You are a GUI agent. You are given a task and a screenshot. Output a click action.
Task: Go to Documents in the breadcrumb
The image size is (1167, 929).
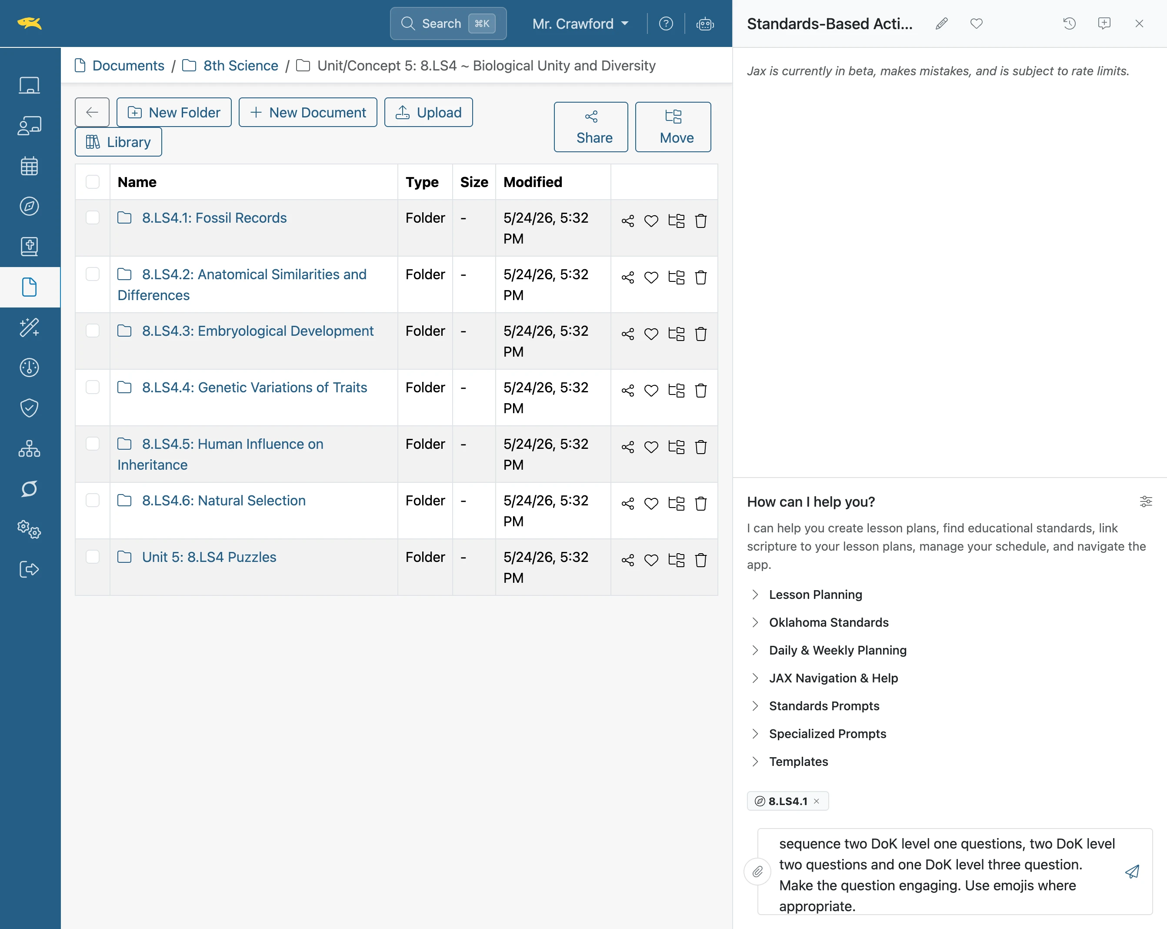click(x=128, y=66)
